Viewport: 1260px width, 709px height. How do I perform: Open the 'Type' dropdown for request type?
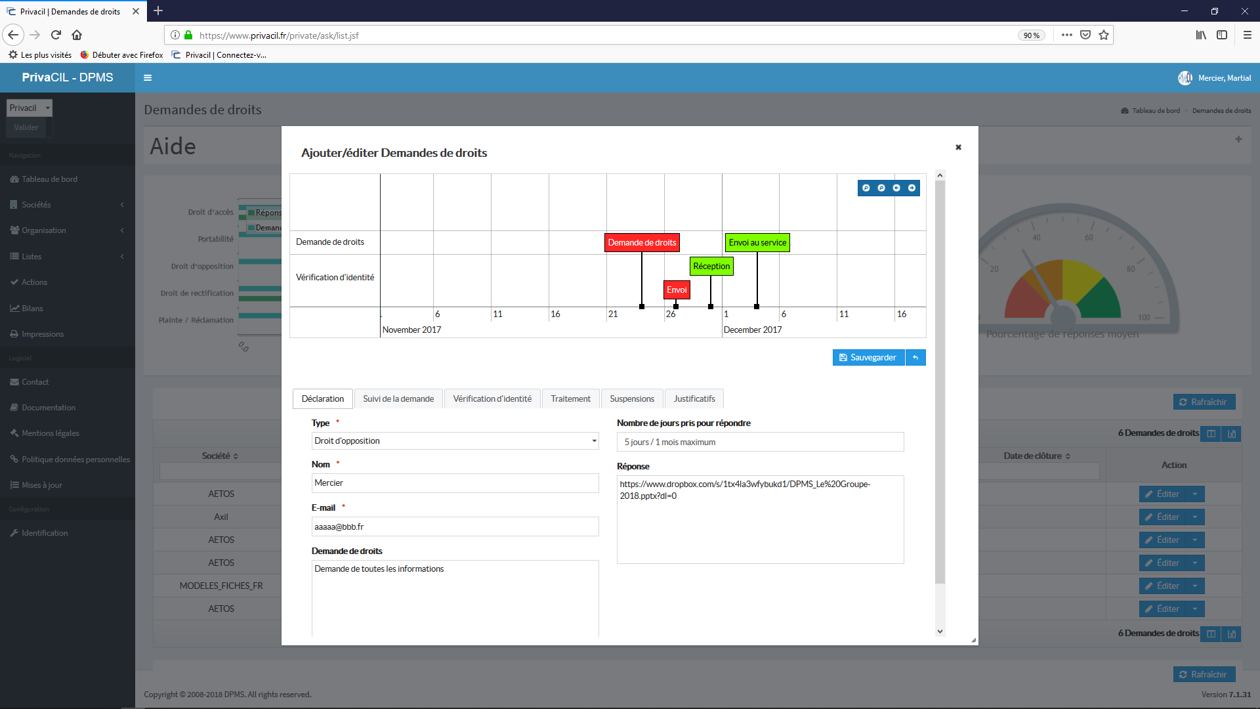(453, 440)
